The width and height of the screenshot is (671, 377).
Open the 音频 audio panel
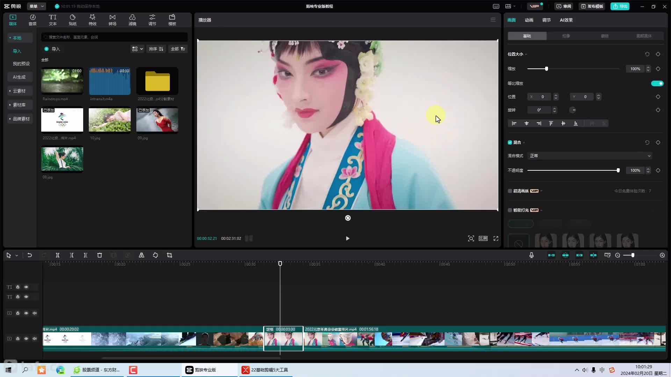pyautogui.click(x=33, y=20)
